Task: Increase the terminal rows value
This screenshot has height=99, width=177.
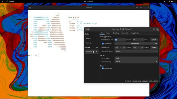Action: tap(142, 40)
